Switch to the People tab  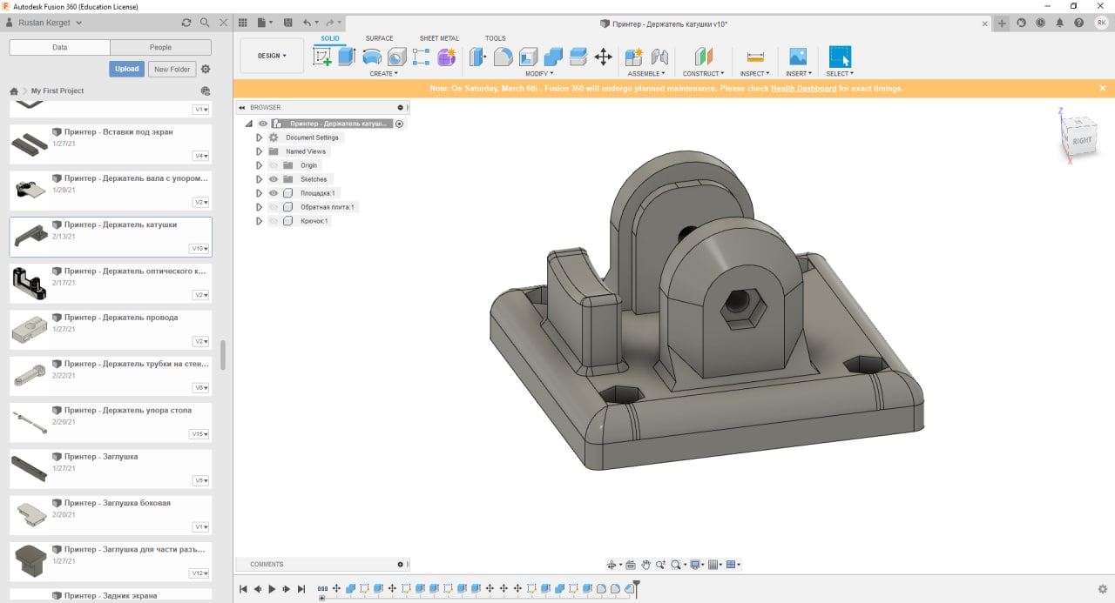coord(161,47)
